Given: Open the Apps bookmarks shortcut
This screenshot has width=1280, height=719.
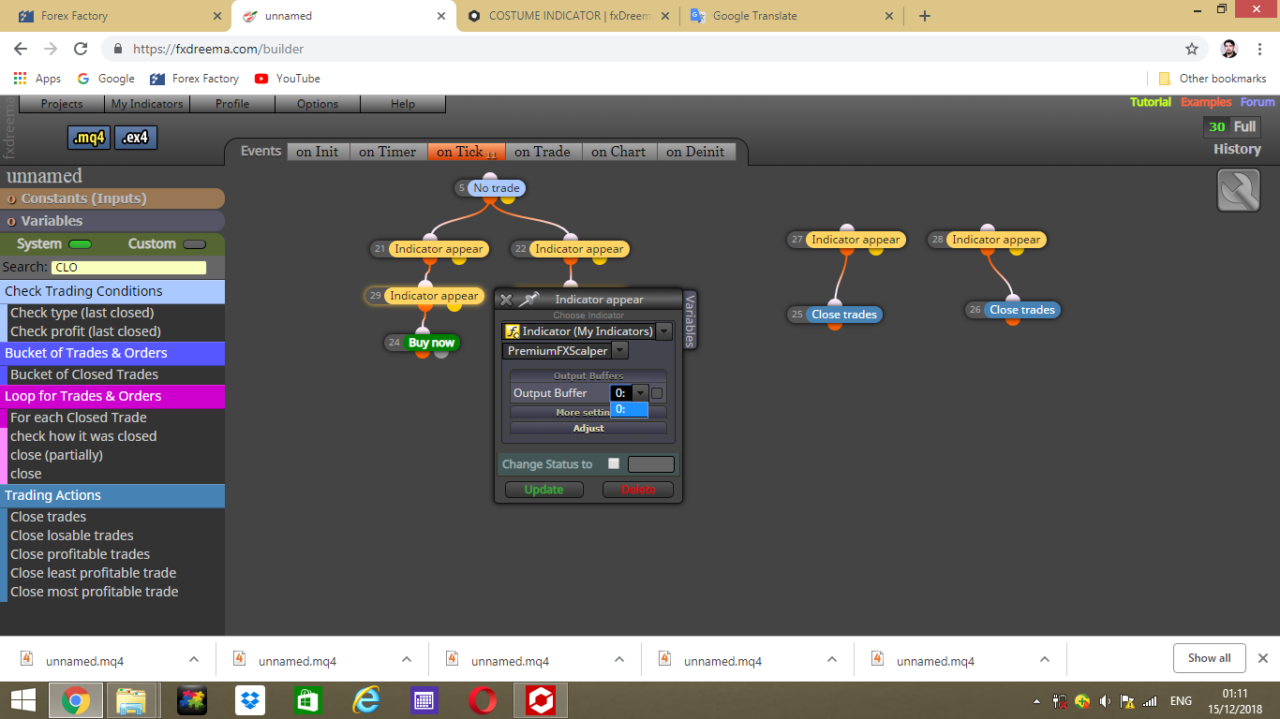Looking at the screenshot, I should (x=37, y=79).
